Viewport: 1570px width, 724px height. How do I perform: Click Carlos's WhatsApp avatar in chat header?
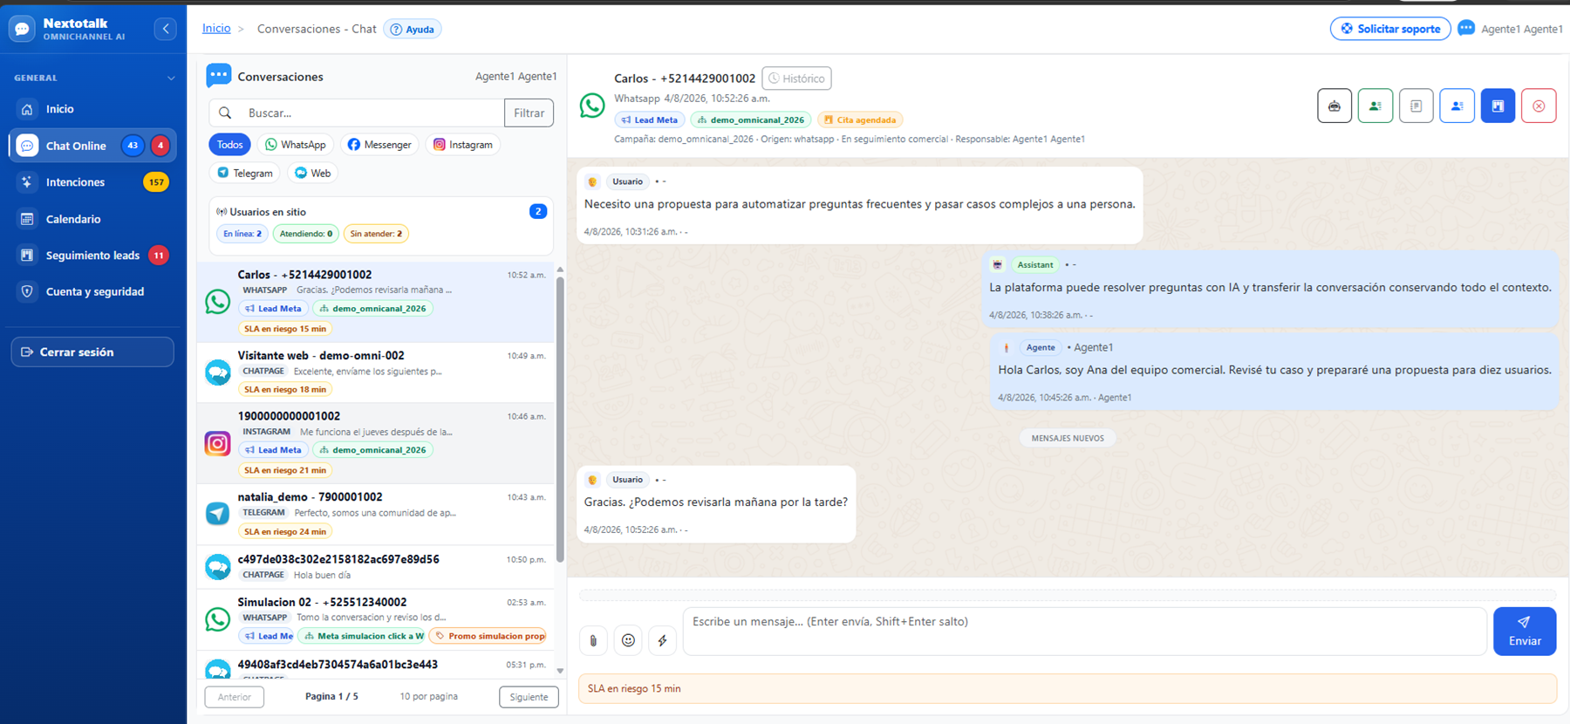[x=592, y=106]
